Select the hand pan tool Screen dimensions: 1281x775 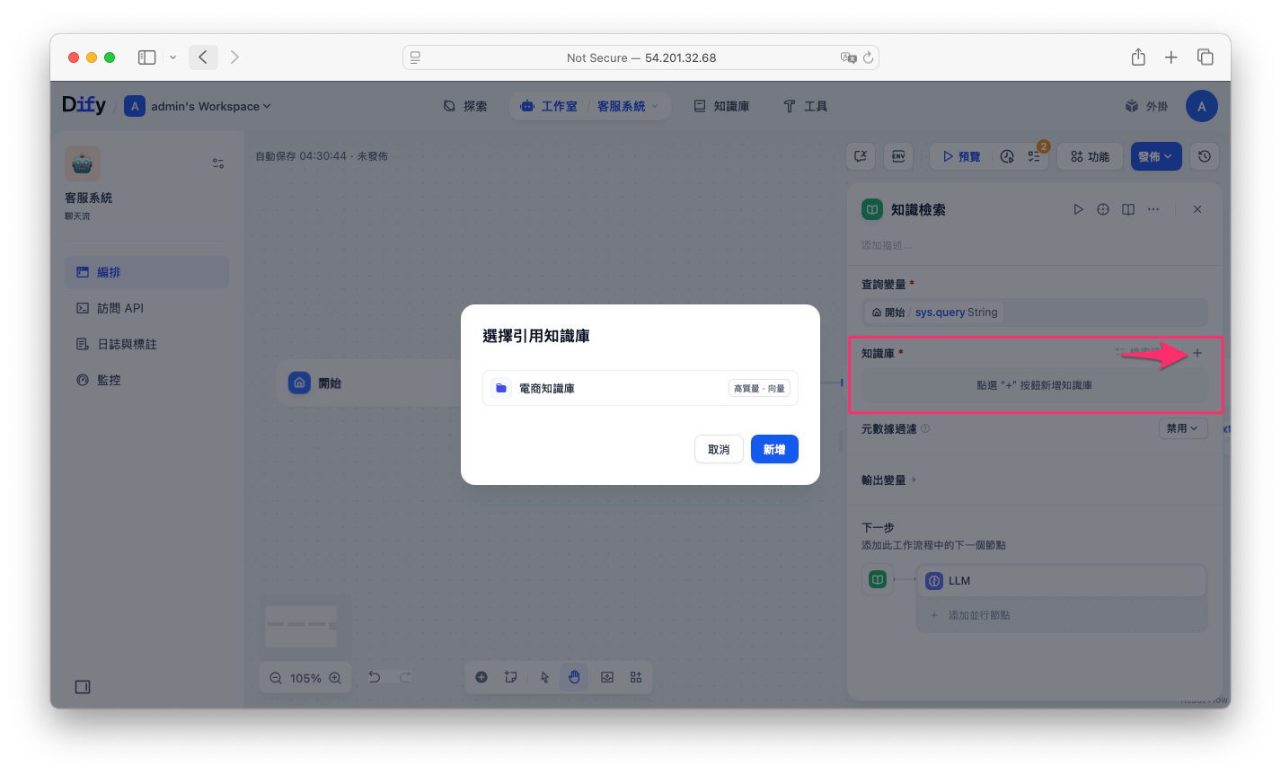pos(574,677)
